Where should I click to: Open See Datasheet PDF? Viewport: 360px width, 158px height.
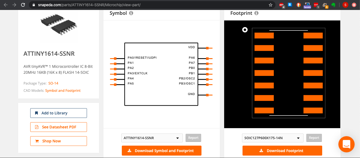pyautogui.click(x=59, y=127)
